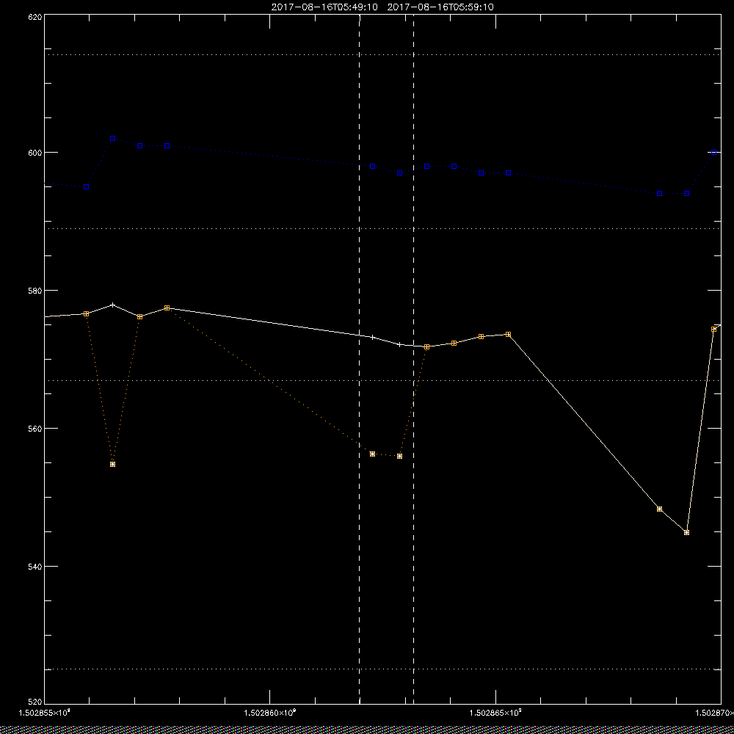Select the final orange marker near 574 at right edge

point(714,330)
